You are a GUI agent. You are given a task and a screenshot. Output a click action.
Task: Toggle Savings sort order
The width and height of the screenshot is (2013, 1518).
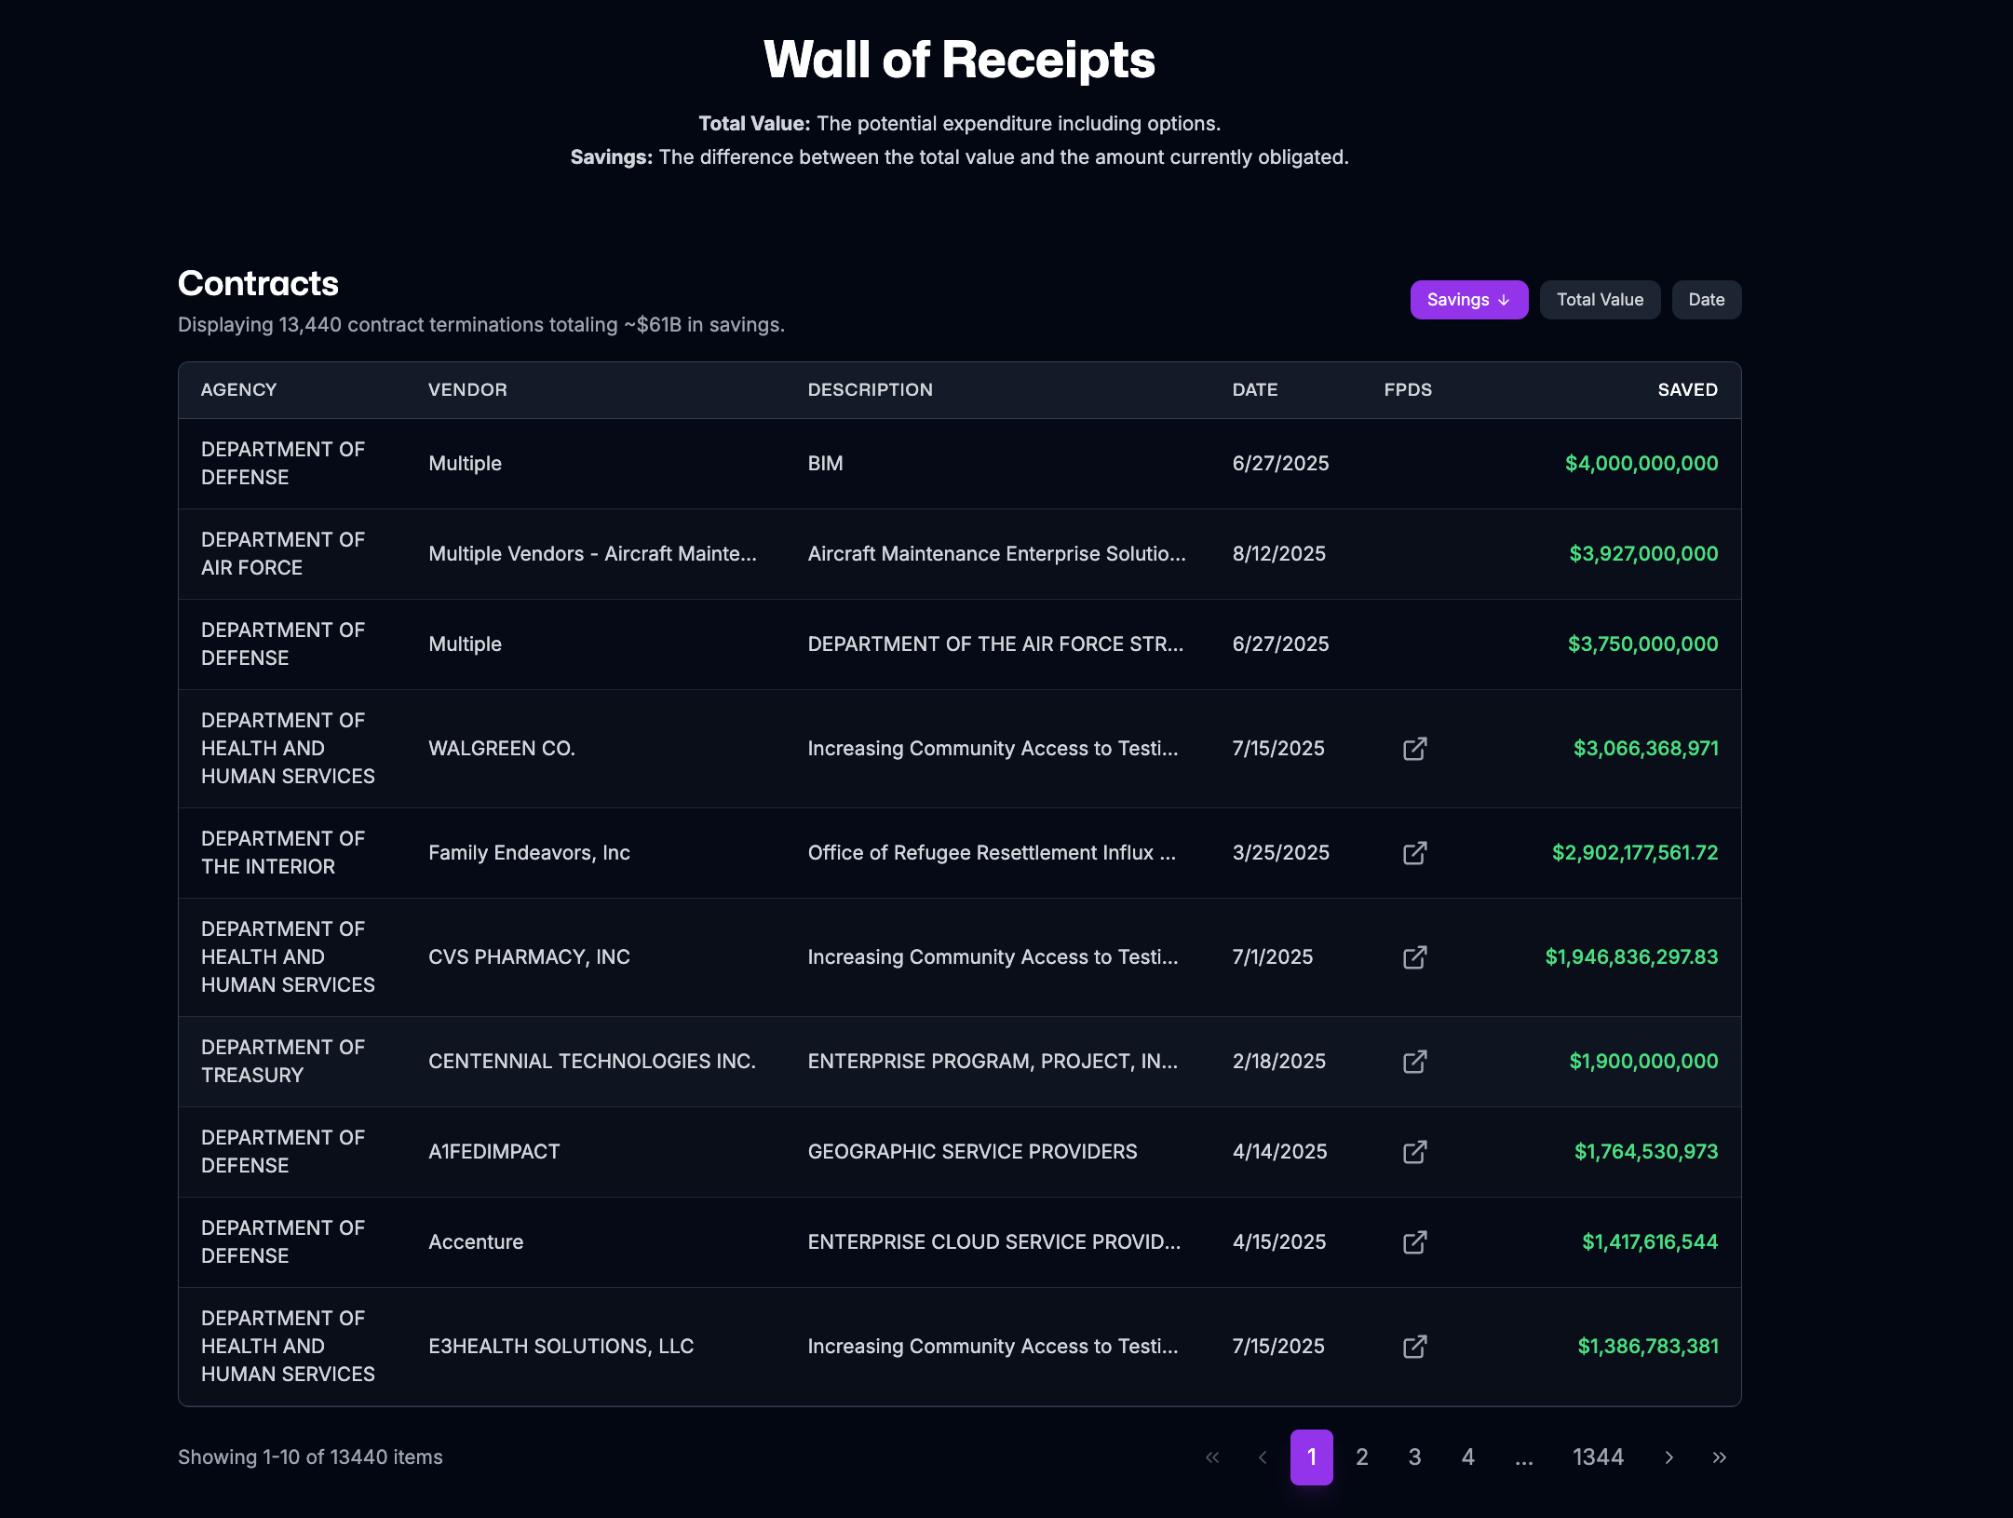point(1468,300)
